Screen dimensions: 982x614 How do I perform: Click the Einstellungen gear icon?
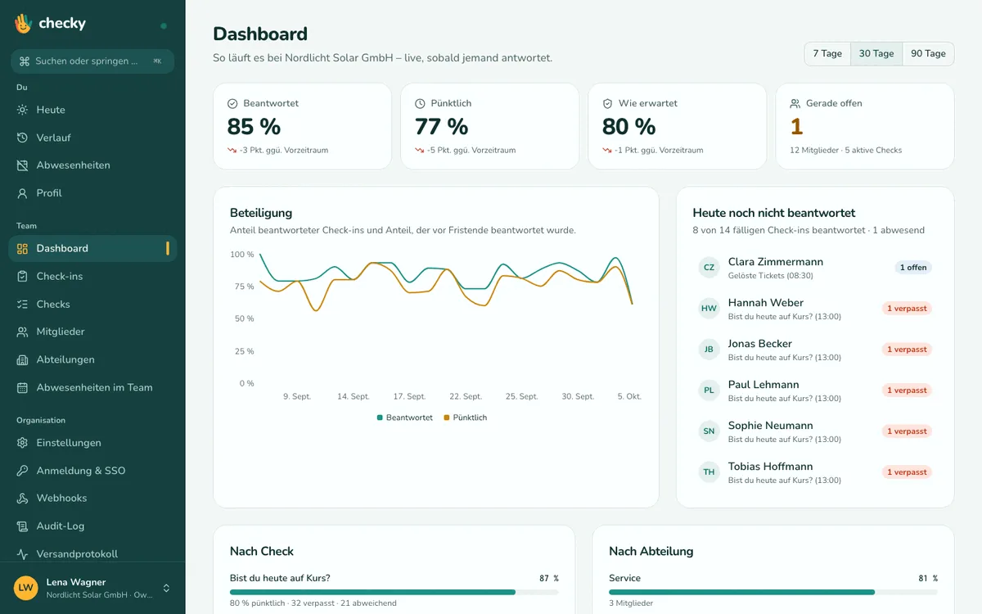22,443
